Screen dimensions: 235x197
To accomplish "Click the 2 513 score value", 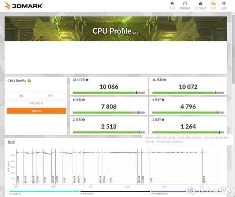I will click(109, 127).
